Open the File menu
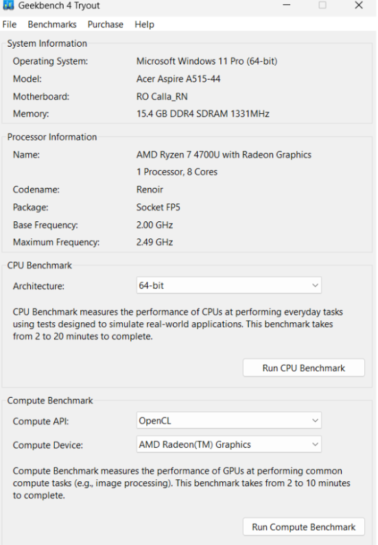 pyautogui.click(x=10, y=24)
